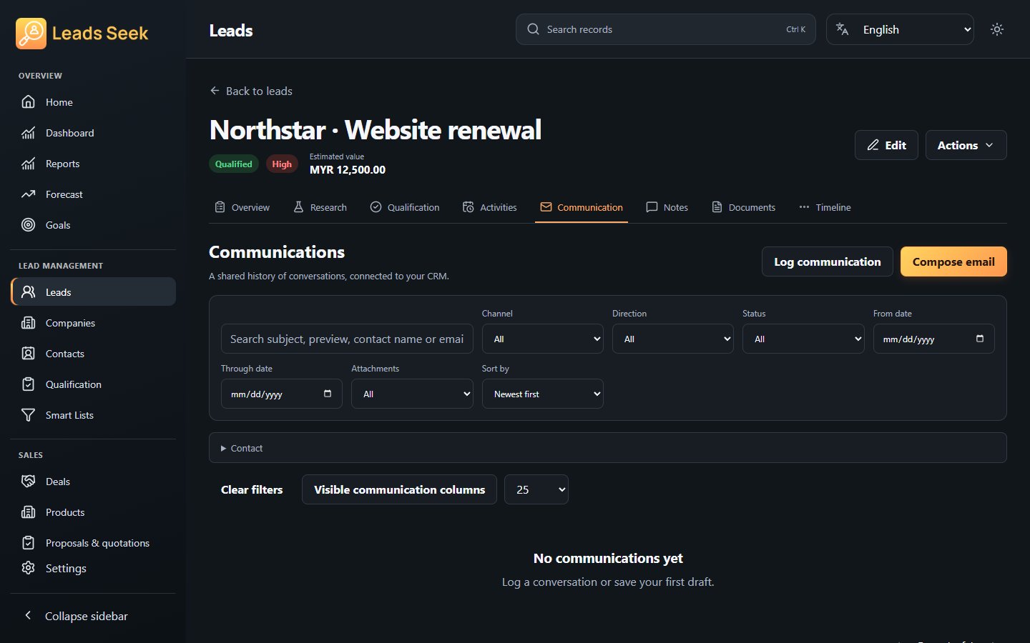The width and height of the screenshot is (1030, 643).
Task: Open Qualification in the sidebar menu
Action: point(93,384)
